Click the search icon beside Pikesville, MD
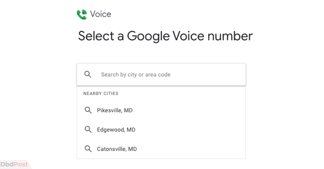Image resolution: width=324 pixels, height=169 pixels. pos(88,110)
